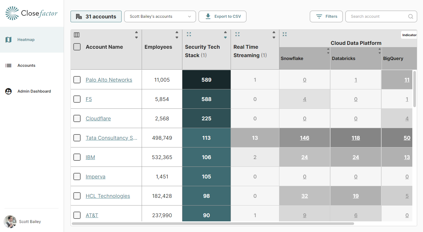Screen dimensions: 423x232
Task: Open the Tata Consultancy account link
Action: pos(112,138)
